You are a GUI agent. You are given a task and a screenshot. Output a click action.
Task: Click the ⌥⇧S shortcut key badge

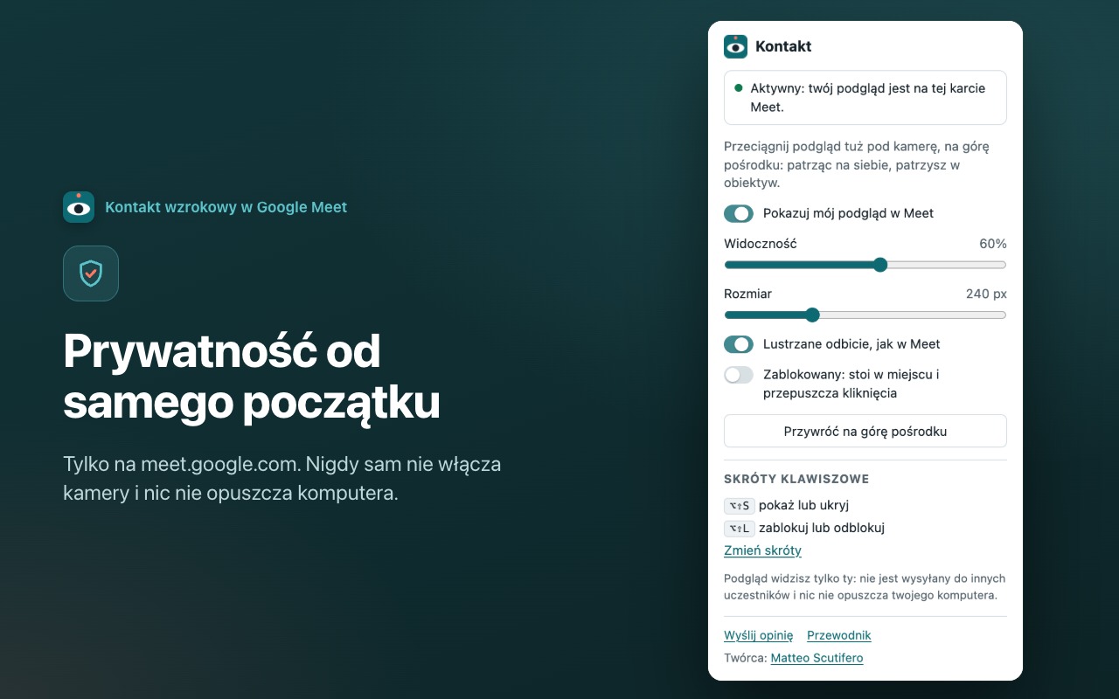pos(739,505)
